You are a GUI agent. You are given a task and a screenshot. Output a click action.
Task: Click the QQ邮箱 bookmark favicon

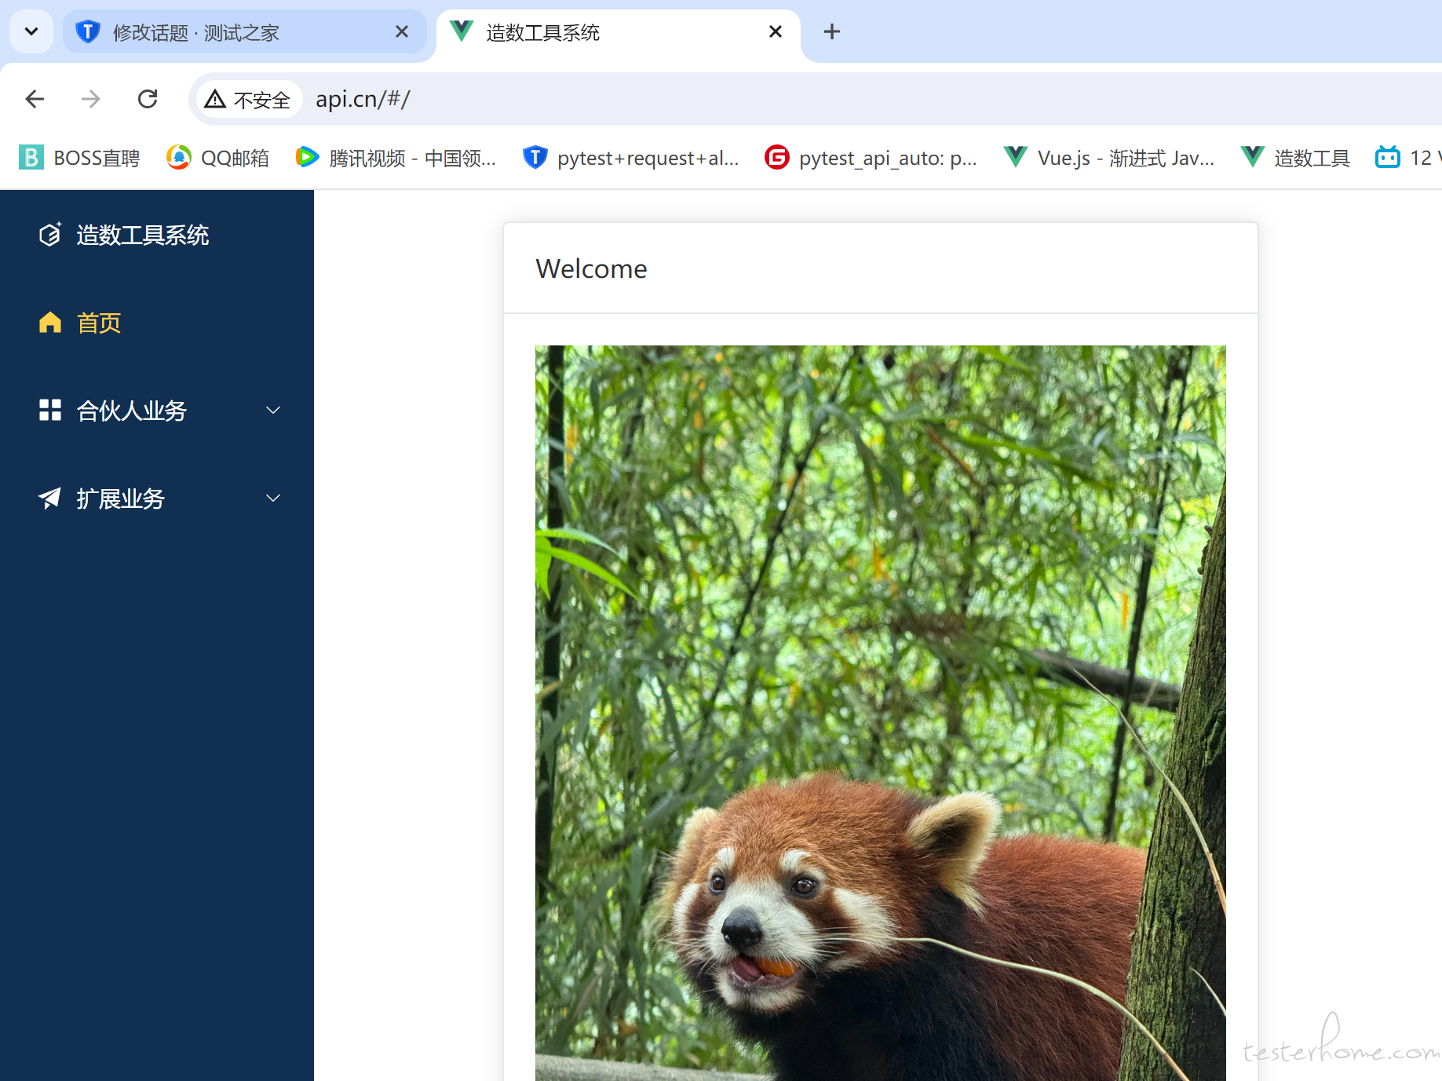tap(179, 158)
